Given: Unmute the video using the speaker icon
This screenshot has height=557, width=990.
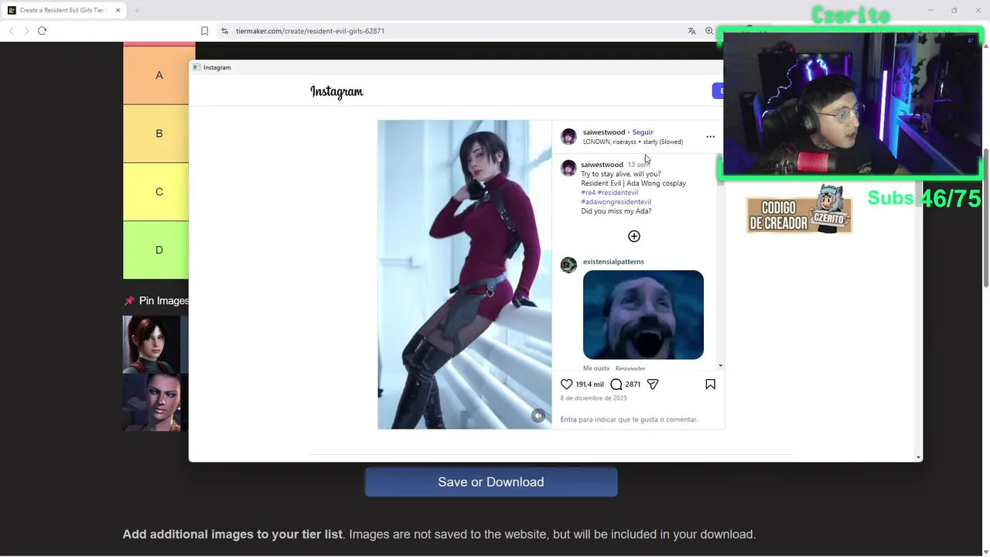Looking at the screenshot, I should (x=538, y=415).
